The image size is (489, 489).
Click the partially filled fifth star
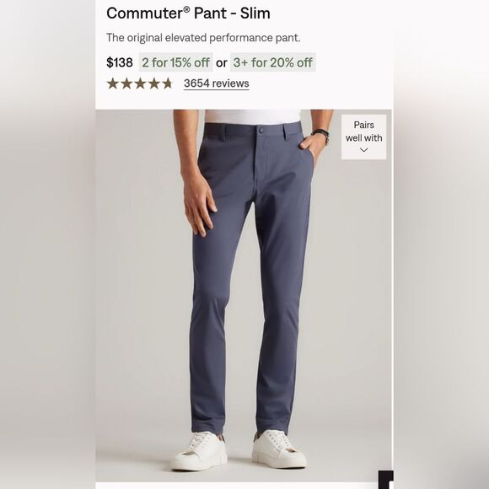point(168,83)
